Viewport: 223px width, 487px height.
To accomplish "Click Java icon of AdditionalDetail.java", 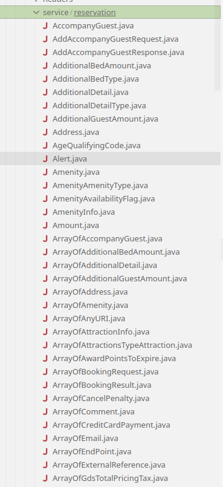I will 45,93.
